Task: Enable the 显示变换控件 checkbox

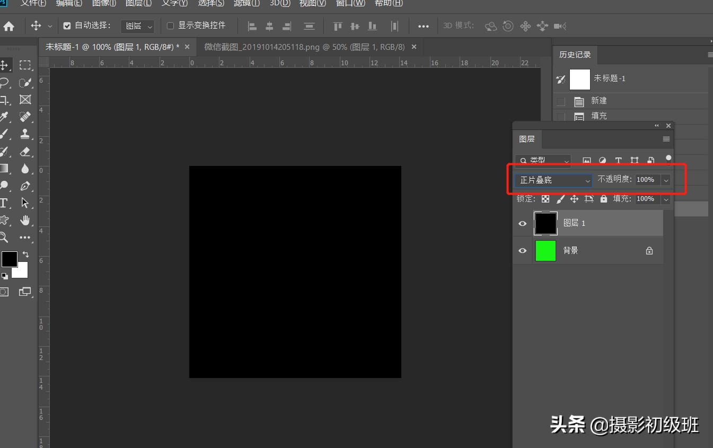Action: click(170, 25)
